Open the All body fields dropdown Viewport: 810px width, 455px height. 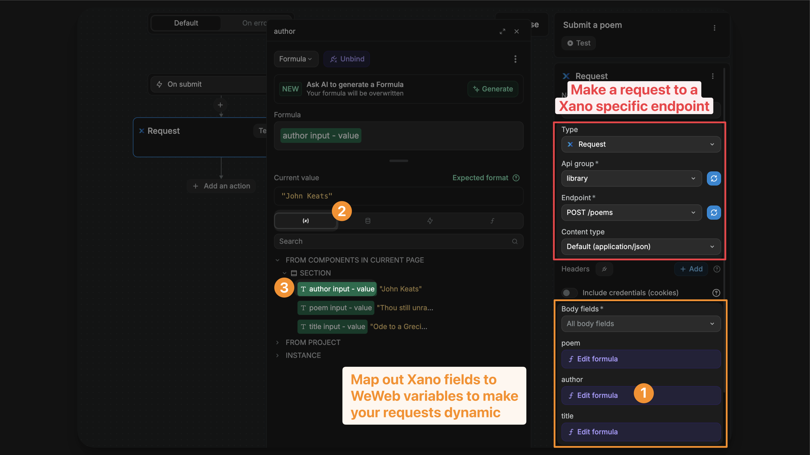point(641,324)
